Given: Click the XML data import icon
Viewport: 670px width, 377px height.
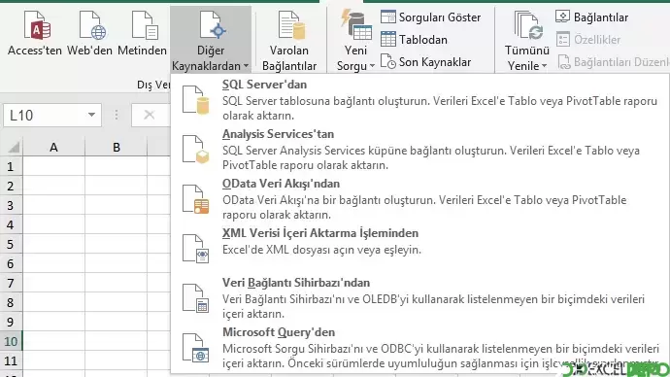Looking at the screenshot, I should point(196,249).
